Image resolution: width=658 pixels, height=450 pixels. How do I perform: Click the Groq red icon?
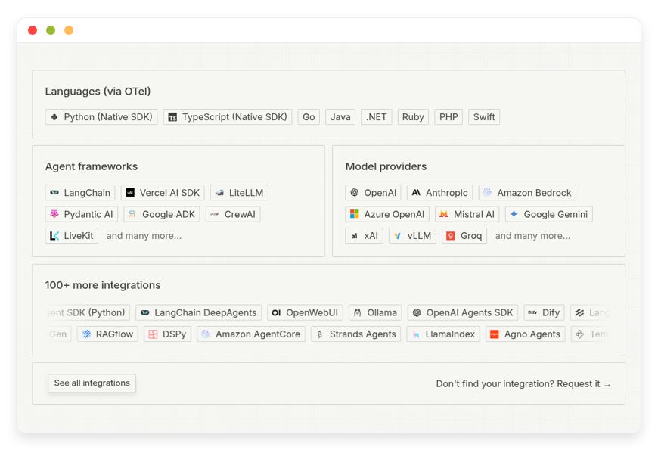coord(451,236)
